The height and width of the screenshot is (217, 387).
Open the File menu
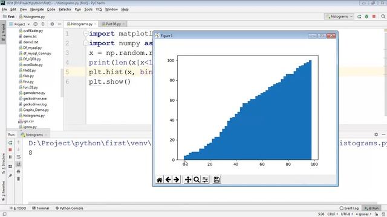pyautogui.click(x=4, y=10)
